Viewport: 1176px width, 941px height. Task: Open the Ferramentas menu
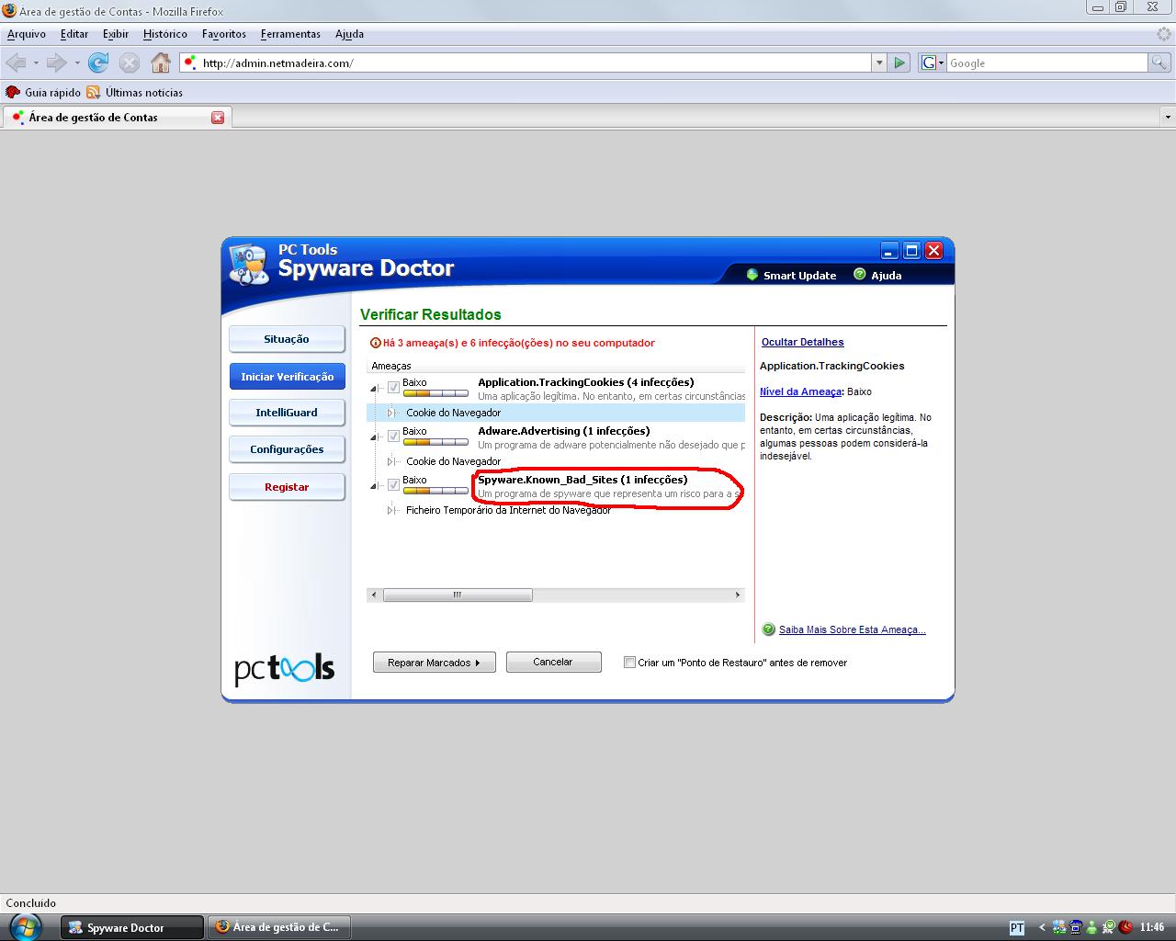290,34
